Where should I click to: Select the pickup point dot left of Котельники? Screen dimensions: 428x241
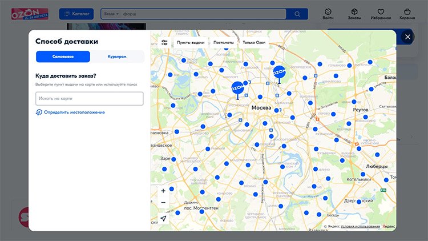coord(328,178)
